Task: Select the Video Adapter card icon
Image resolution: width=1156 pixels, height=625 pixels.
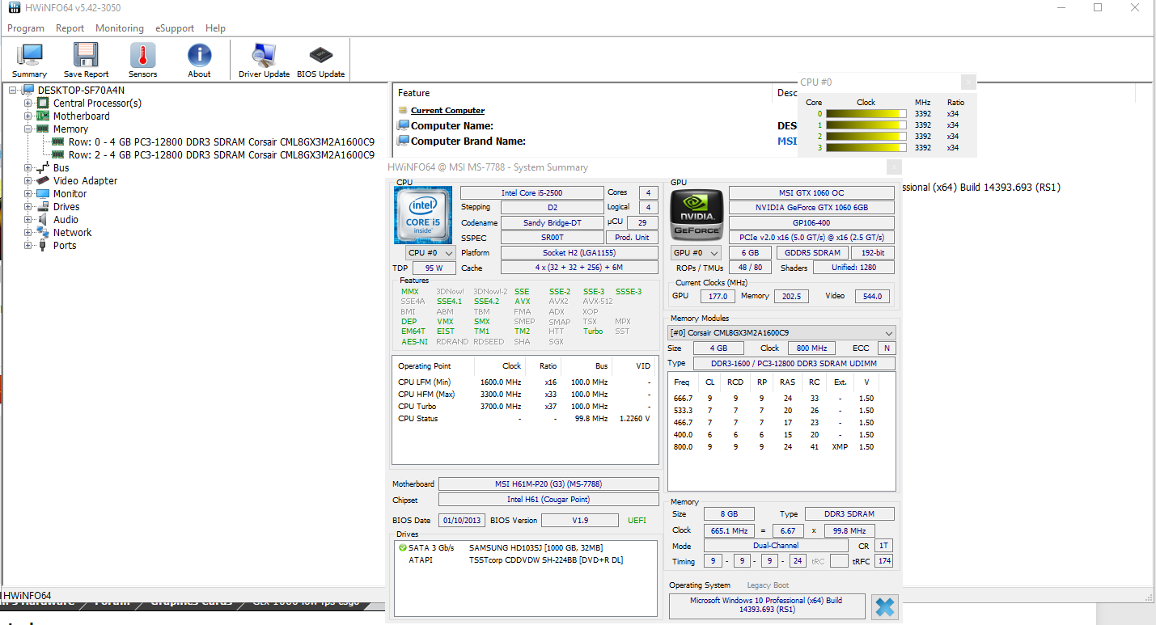Action: (43, 180)
